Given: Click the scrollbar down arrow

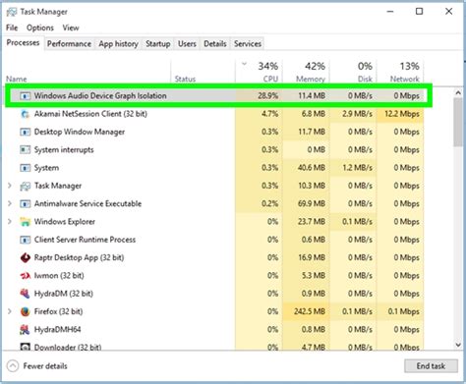Looking at the screenshot, I should pos(458,345).
